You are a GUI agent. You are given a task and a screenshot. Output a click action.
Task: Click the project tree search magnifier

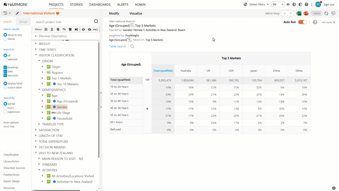coord(96,22)
